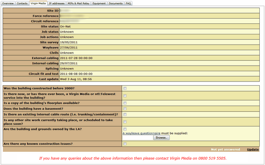265x165 pixels.
Task: Tick 'building constructed before 2000' checkbox
Action: (125, 88)
